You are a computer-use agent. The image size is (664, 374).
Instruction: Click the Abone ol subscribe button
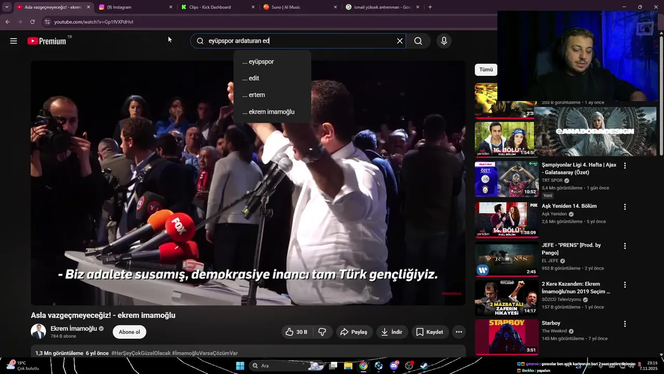(129, 332)
